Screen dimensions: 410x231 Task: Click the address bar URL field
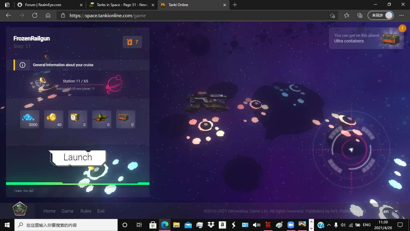(x=197, y=15)
